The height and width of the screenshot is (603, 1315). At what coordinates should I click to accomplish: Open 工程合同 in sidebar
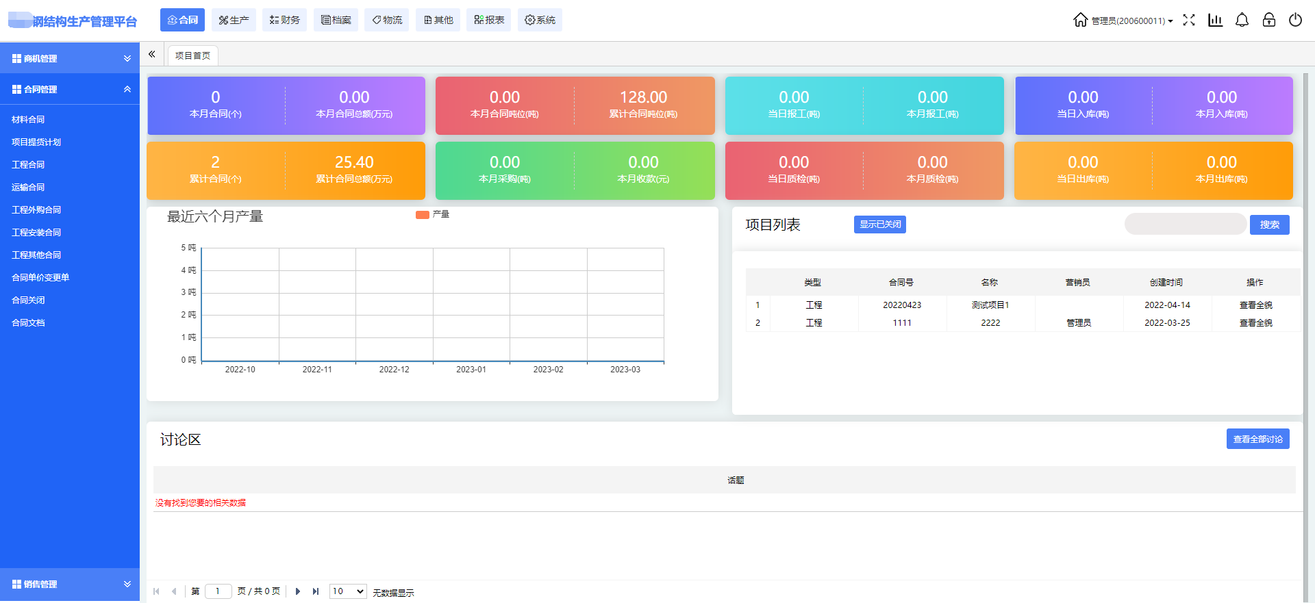(28, 164)
